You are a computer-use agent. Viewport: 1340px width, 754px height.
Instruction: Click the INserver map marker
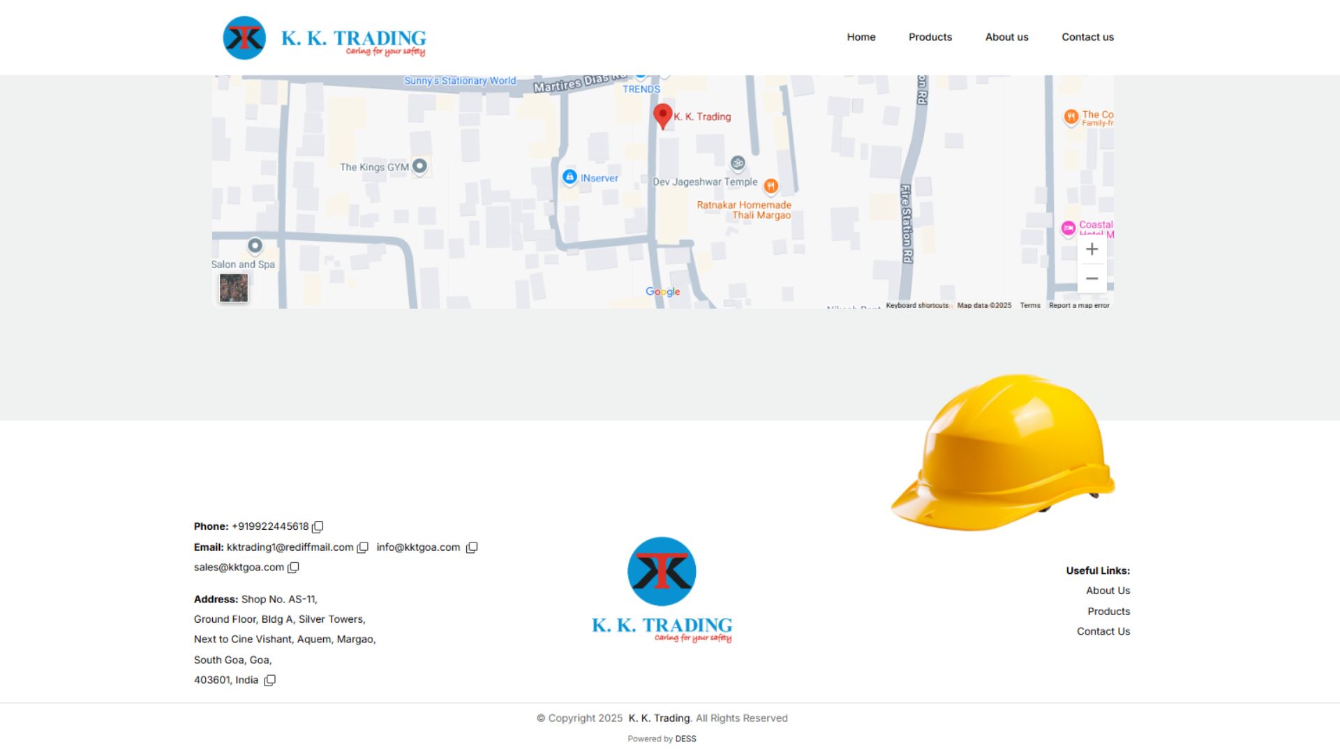[569, 177]
